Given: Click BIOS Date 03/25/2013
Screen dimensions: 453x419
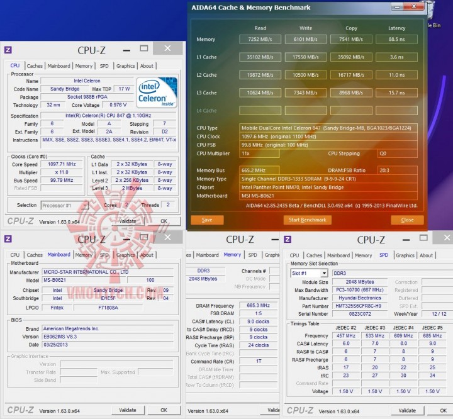Looking at the screenshot, I should [108, 345].
